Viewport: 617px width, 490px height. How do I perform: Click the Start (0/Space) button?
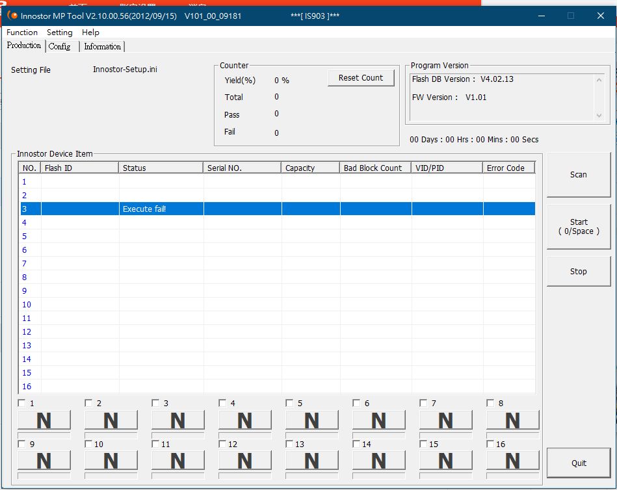click(x=579, y=227)
